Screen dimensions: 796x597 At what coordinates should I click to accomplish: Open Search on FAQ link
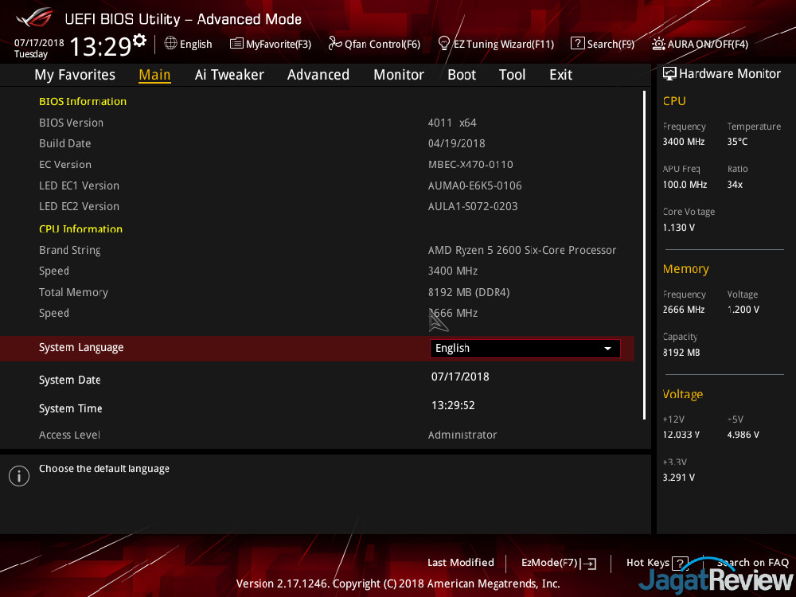pos(752,563)
